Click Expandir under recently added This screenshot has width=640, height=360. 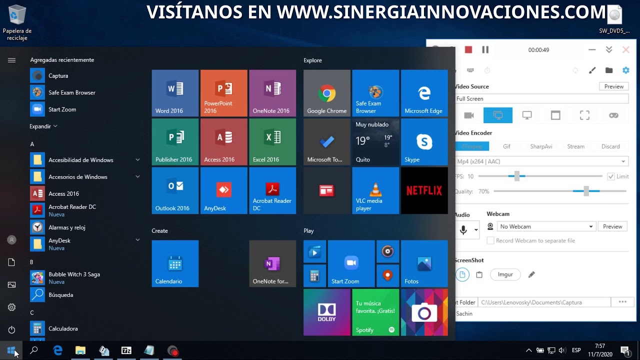click(x=43, y=126)
